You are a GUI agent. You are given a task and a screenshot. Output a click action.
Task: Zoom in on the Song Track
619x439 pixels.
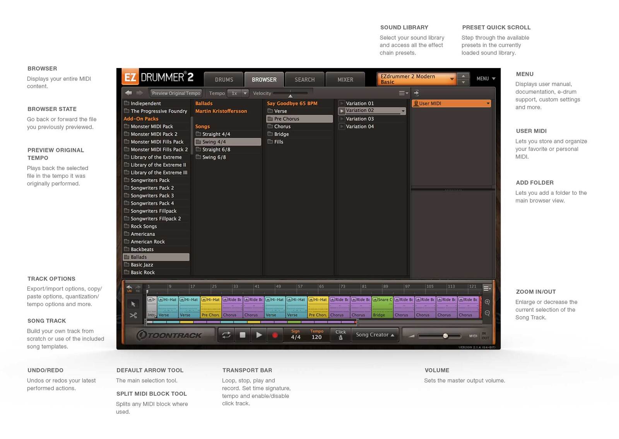(487, 302)
